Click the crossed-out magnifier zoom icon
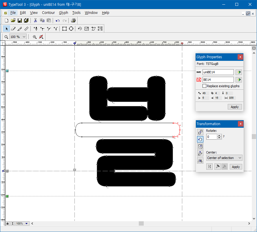 [x=41, y=37]
